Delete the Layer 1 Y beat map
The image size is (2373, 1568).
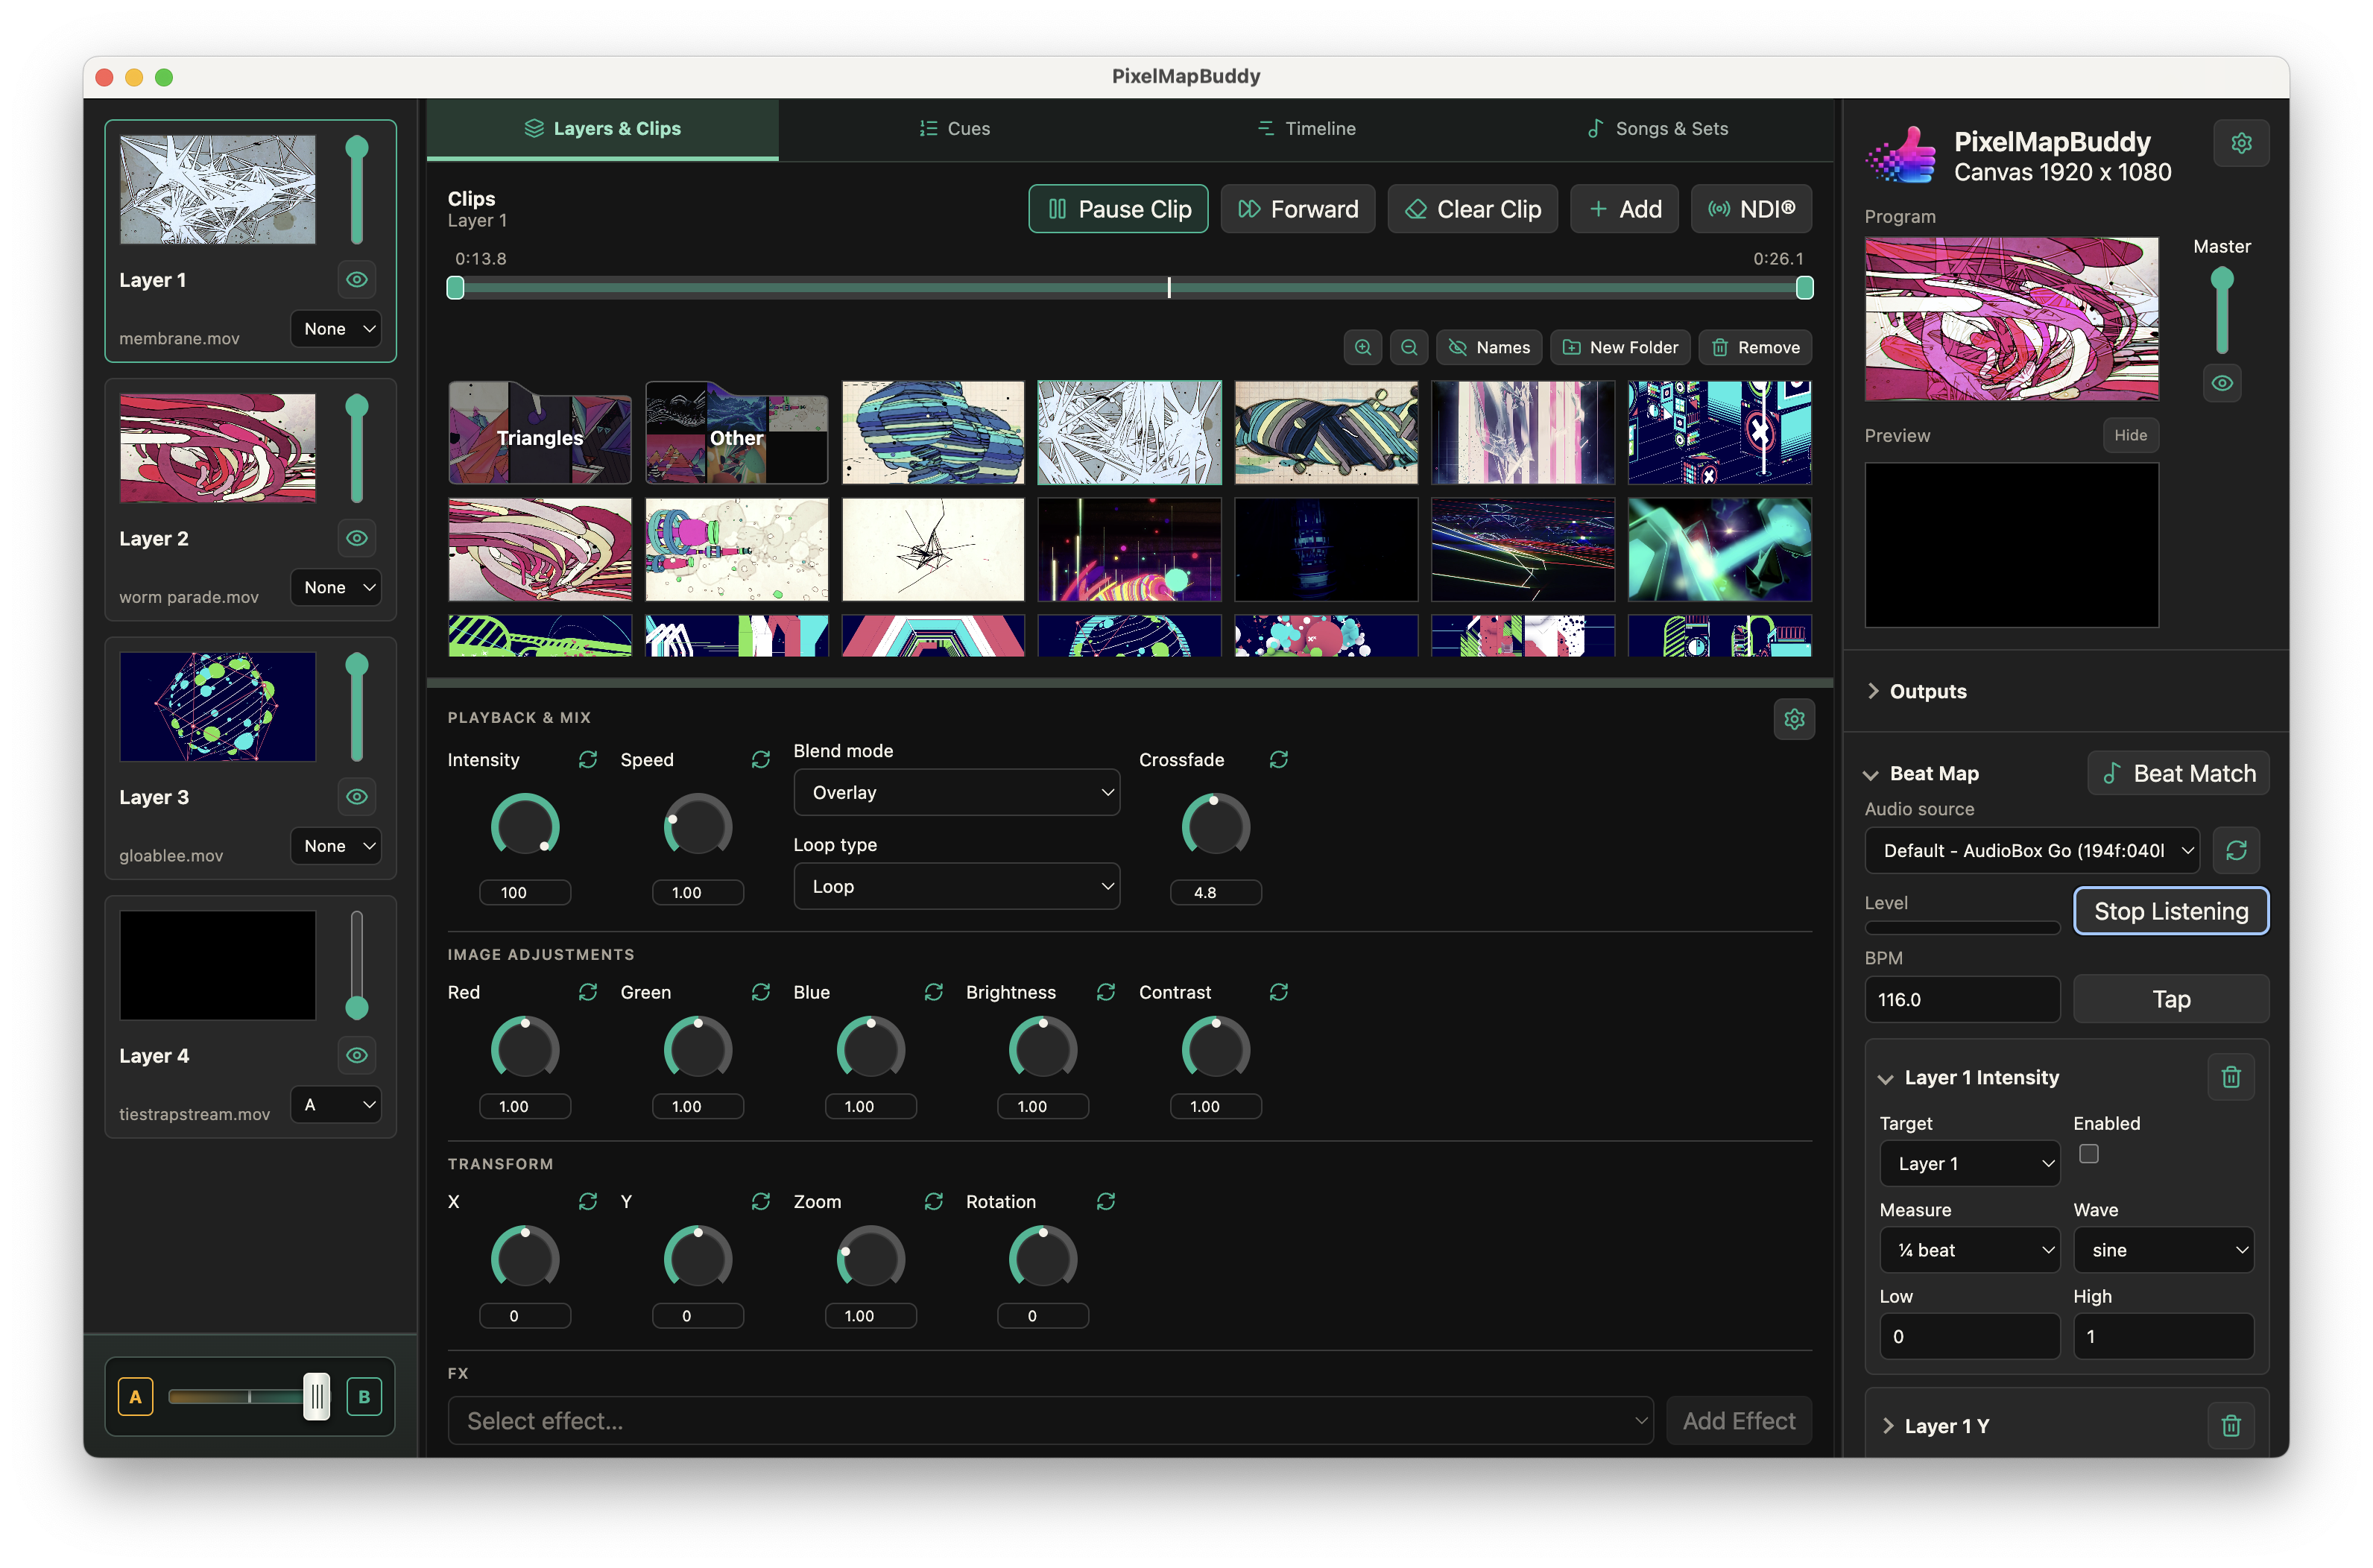click(2229, 1426)
